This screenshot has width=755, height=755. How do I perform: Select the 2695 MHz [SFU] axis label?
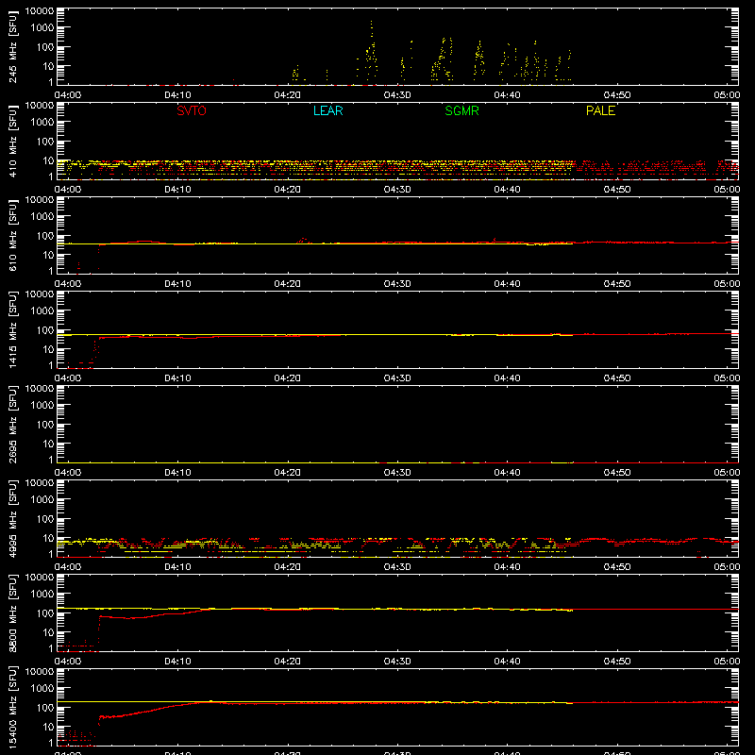[12, 424]
